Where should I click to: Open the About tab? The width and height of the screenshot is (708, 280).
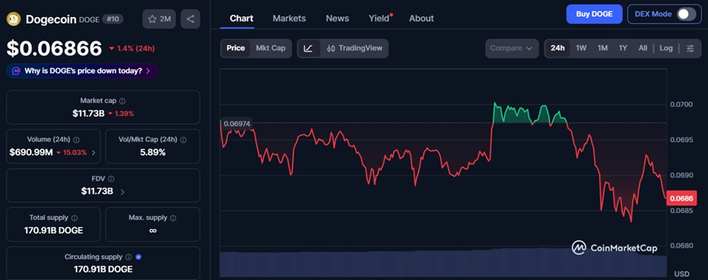pyautogui.click(x=421, y=19)
